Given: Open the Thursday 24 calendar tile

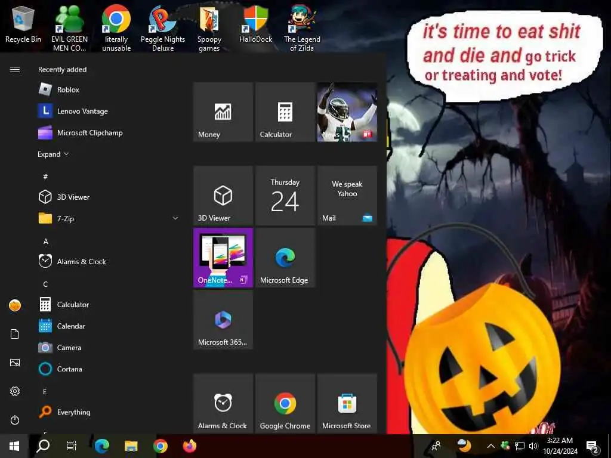Looking at the screenshot, I should (x=285, y=196).
